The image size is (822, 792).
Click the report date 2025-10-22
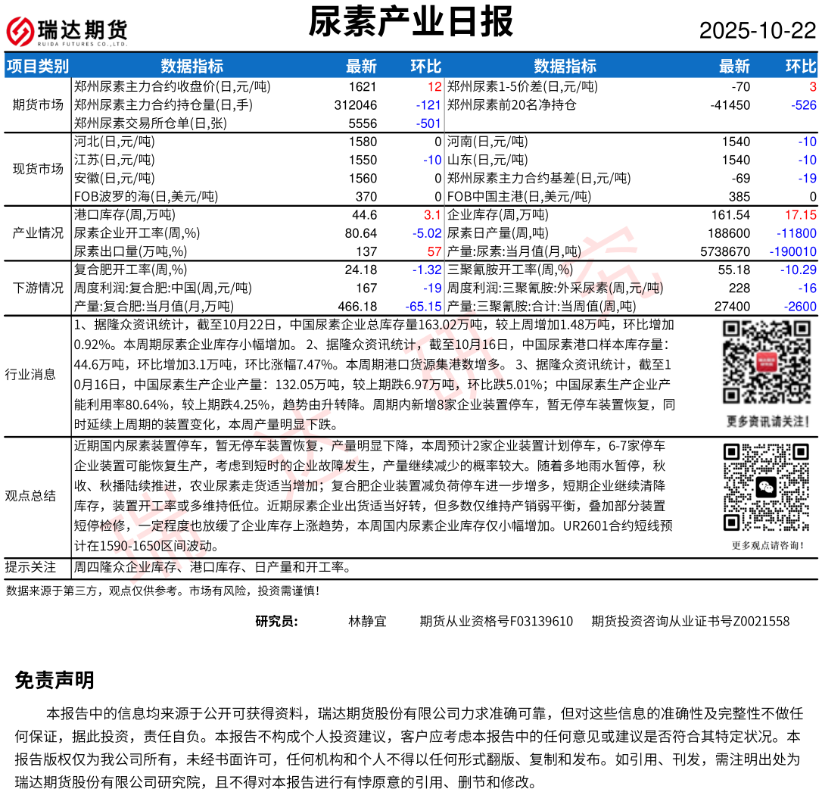pyautogui.click(x=757, y=31)
